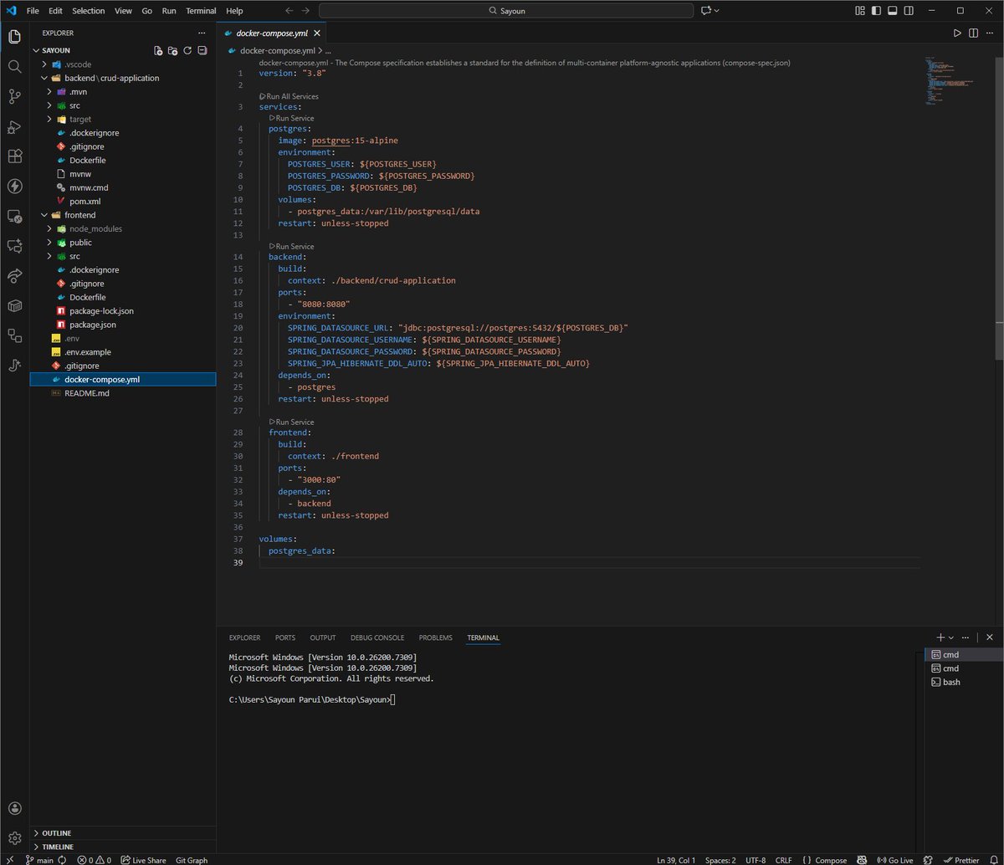1004x865 pixels.
Task: Open the Manage gear icon
Action: [14, 838]
